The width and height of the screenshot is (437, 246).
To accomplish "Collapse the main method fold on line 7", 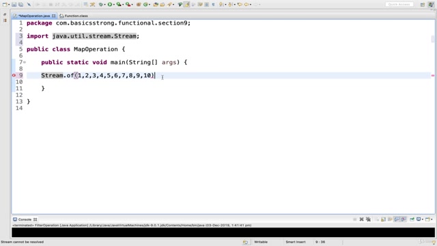I will tap(25, 62).
